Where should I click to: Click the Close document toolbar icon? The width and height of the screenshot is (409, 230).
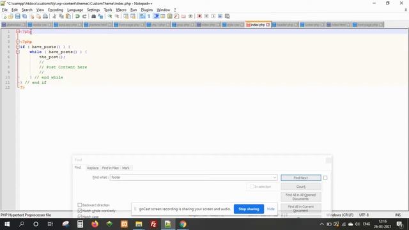click(x=31, y=17)
